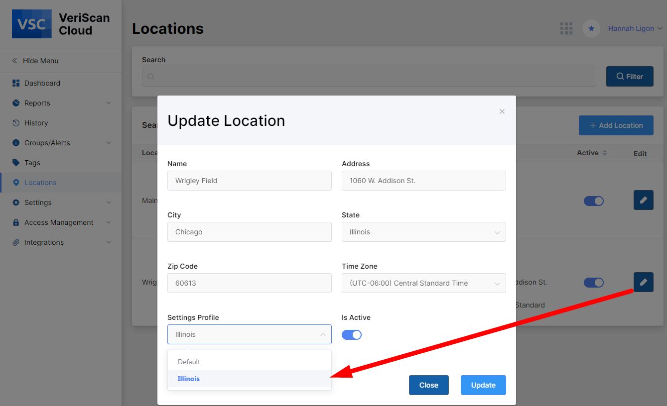
Task: Click the Locations page heading
Action: click(x=168, y=28)
